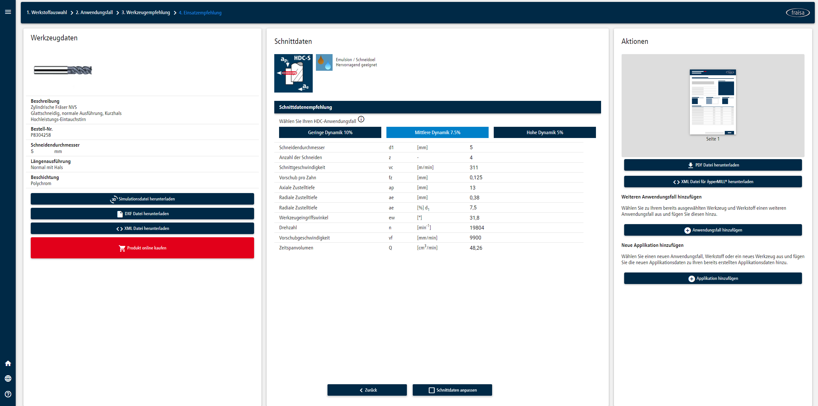This screenshot has width=818, height=406.
Task: Click Emulsion / Schneidoel label
Action: (355, 60)
